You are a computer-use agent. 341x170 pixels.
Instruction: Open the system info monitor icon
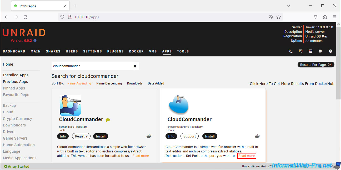pyautogui.click(x=311, y=51)
